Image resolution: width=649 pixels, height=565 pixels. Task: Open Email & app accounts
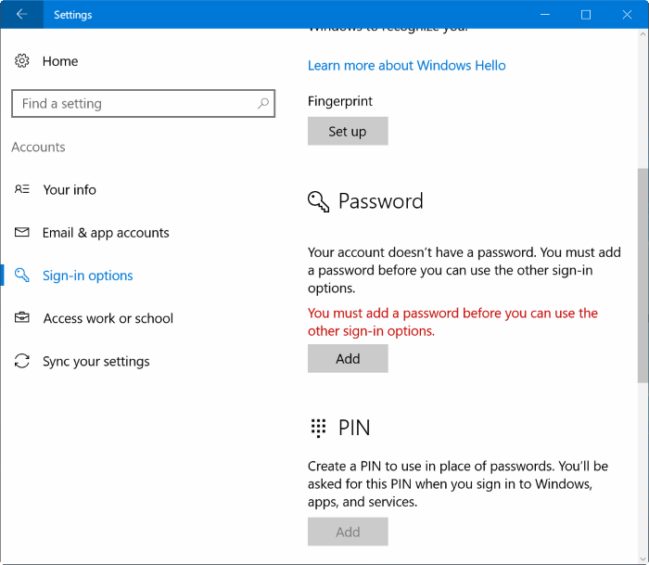106,233
